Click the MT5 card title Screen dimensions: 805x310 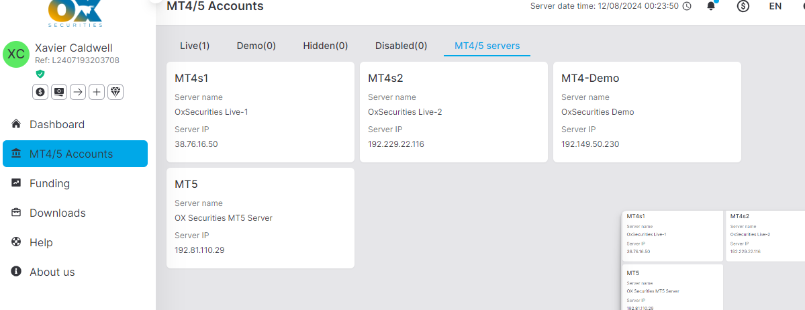[x=186, y=185]
